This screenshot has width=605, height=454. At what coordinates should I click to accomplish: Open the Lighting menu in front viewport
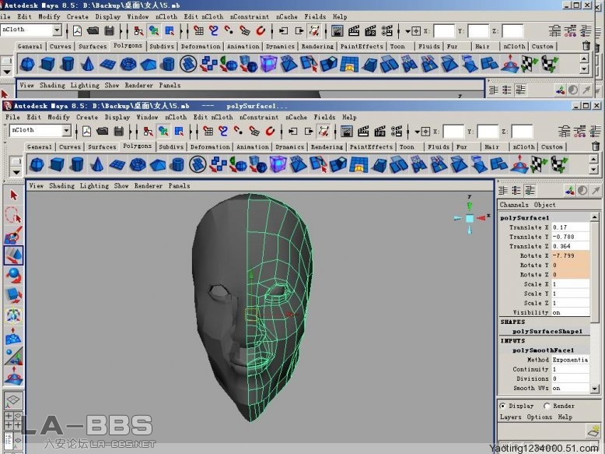94,186
